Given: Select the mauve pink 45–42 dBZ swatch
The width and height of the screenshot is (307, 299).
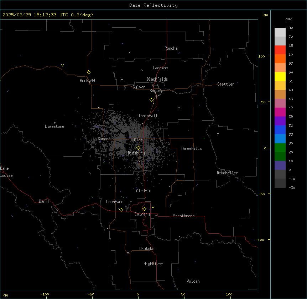Looking at the screenshot, I should click(x=280, y=103).
